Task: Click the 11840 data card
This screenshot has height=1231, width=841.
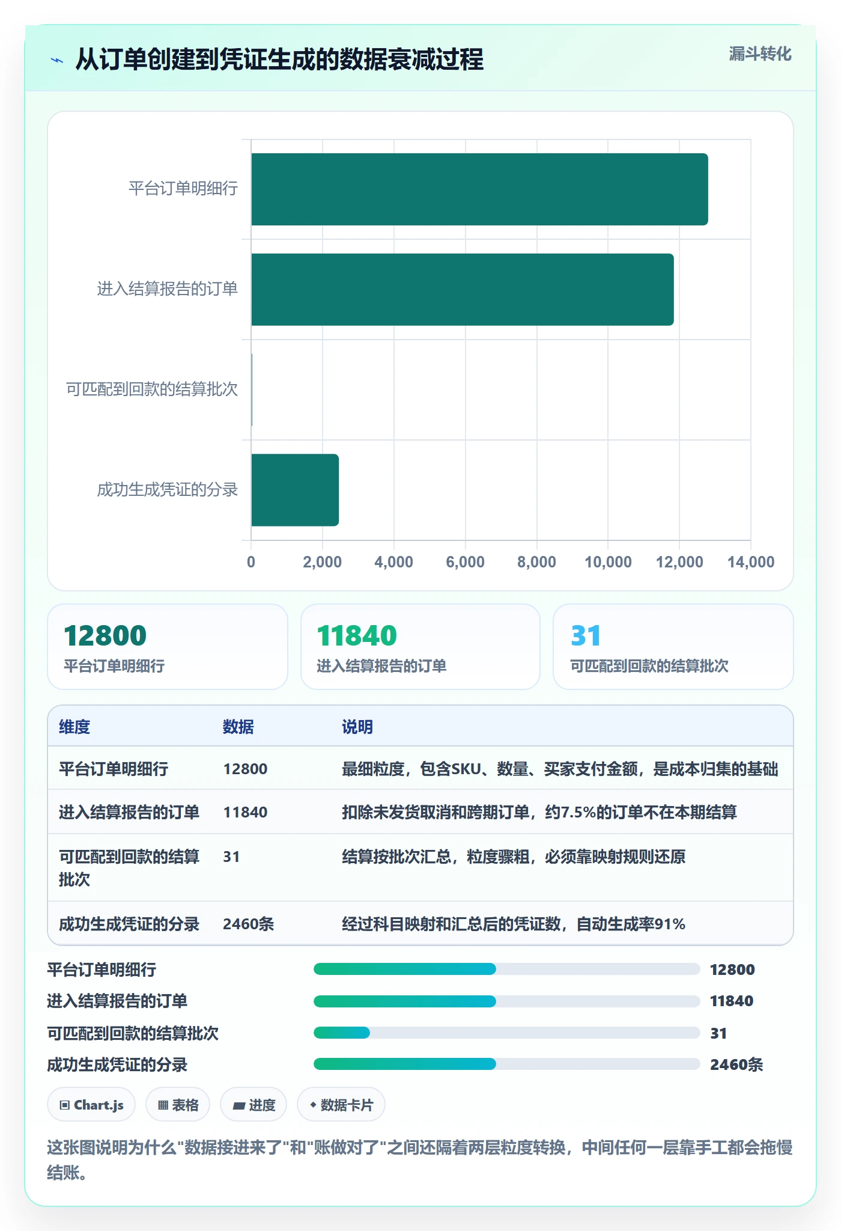Action: tap(421, 647)
